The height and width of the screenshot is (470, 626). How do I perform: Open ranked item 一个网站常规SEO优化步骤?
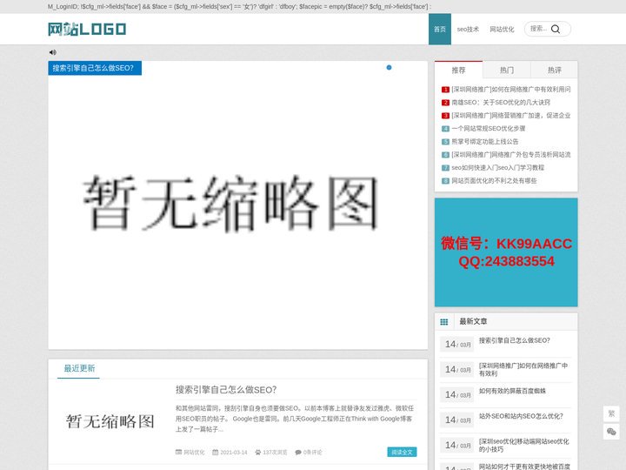(x=489, y=129)
